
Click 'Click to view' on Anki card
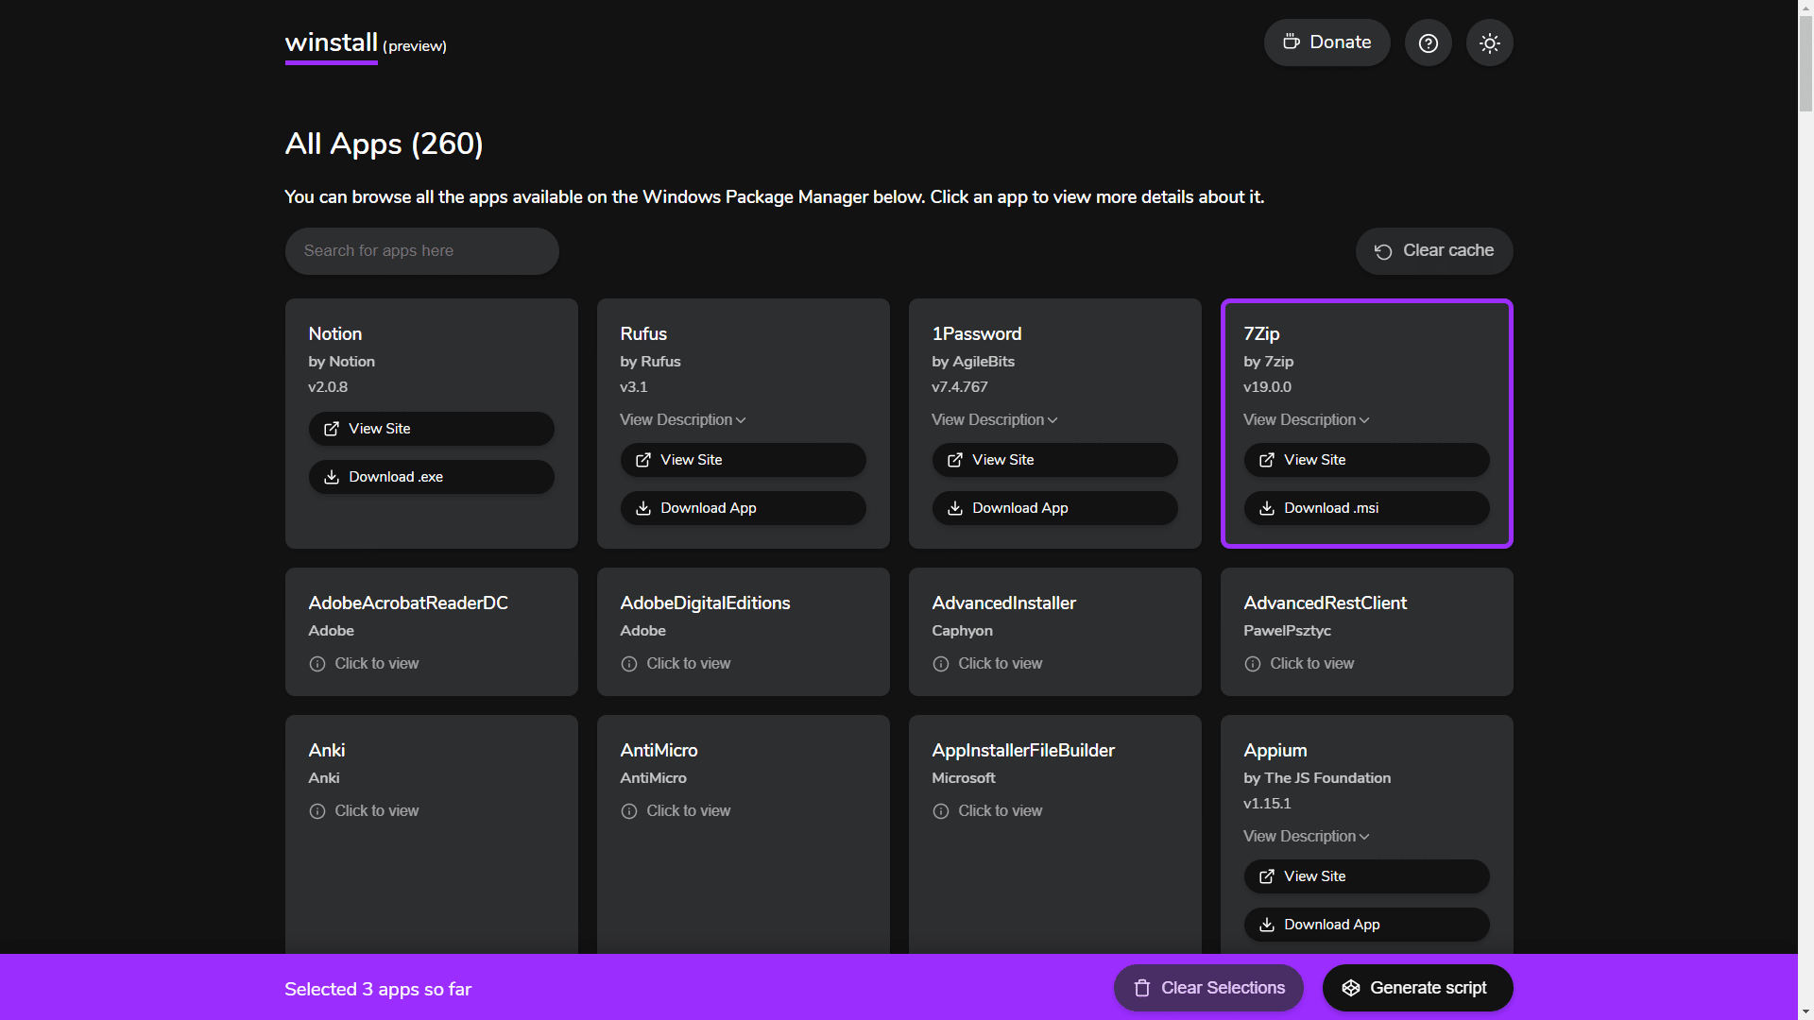pyautogui.click(x=376, y=811)
